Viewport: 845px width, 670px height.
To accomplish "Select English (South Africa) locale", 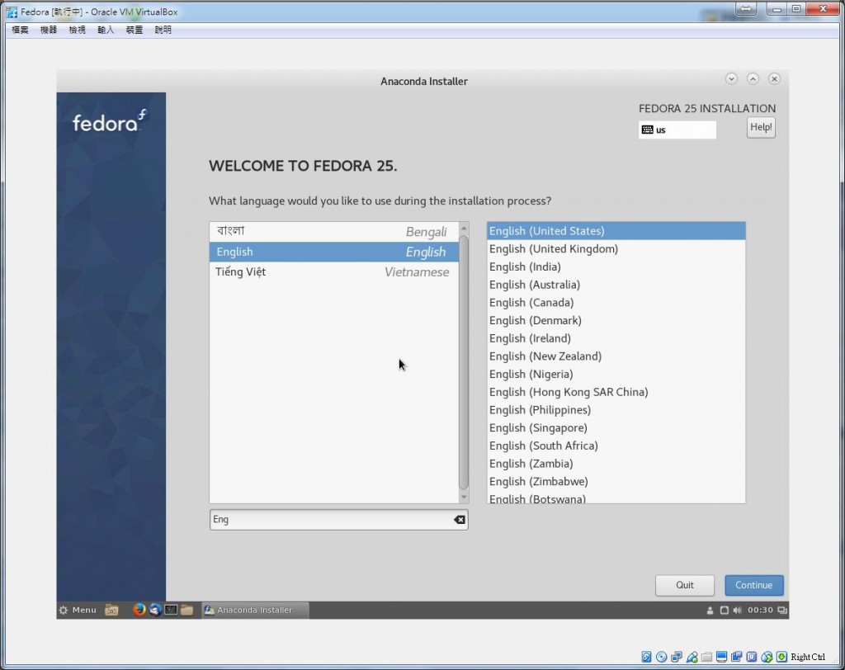I will click(616, 446).
